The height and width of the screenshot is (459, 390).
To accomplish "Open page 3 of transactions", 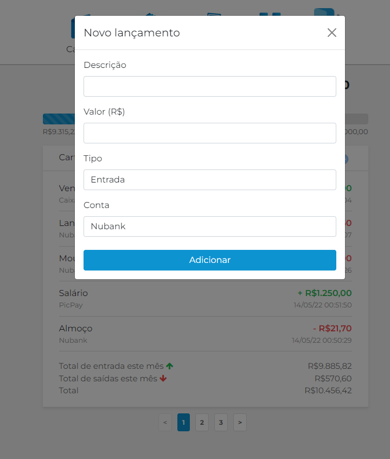I will [221, 423].
